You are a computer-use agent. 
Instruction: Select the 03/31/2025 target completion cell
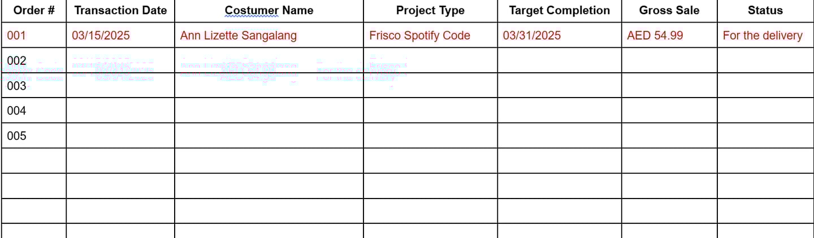click(x=560, y=35)
